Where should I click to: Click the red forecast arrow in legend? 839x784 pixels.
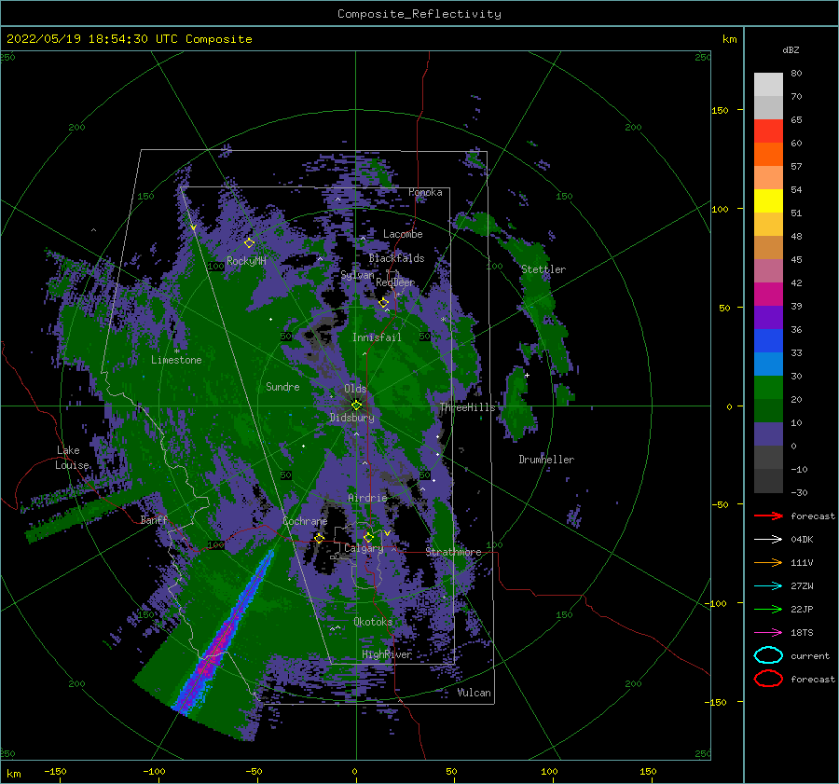point(768,516)
